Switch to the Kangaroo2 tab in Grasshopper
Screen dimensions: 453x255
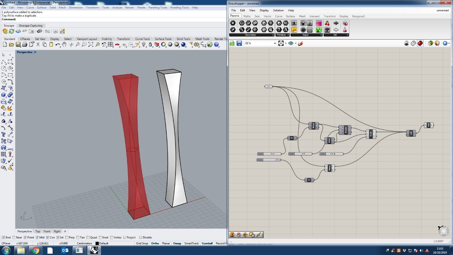pos(358,16)
